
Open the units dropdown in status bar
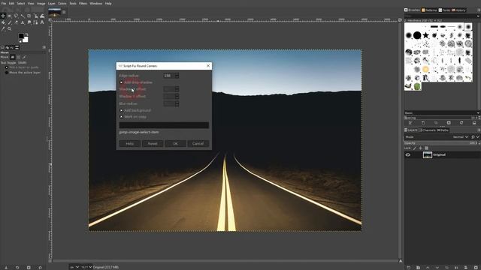pyautogui.click(x=74, y=267)
